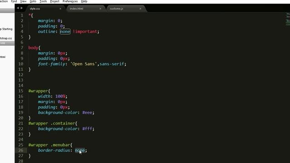This screenshot has width=290, height=163.
Task: Click the 'Open Sans' string value
Action: coord(83,64)
